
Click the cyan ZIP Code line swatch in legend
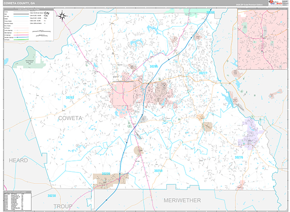(21, 16)
